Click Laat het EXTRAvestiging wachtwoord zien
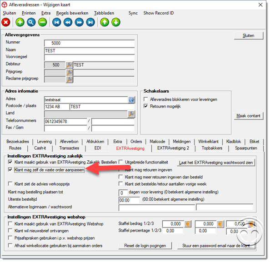270x262 pixels. [216, 163]
